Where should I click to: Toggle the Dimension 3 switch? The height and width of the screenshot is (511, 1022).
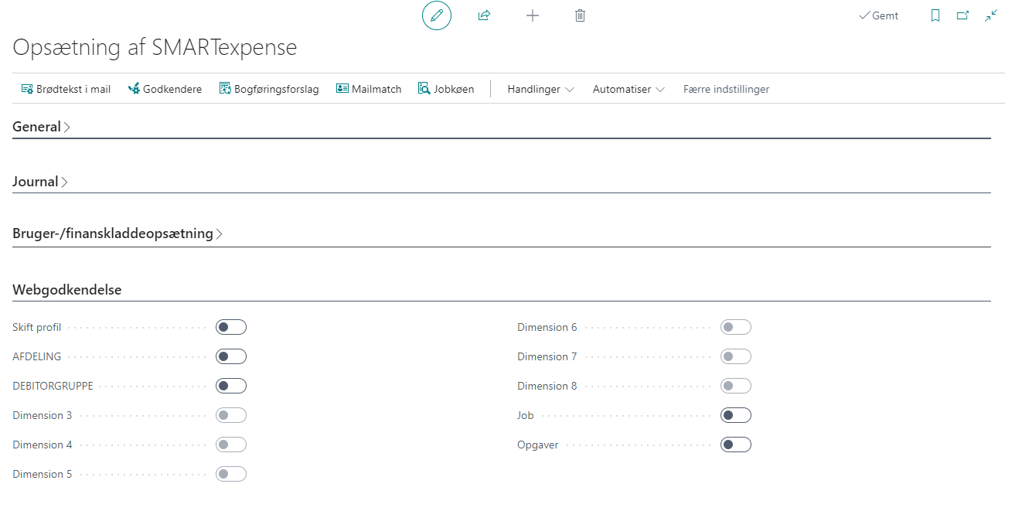[231, 415]
